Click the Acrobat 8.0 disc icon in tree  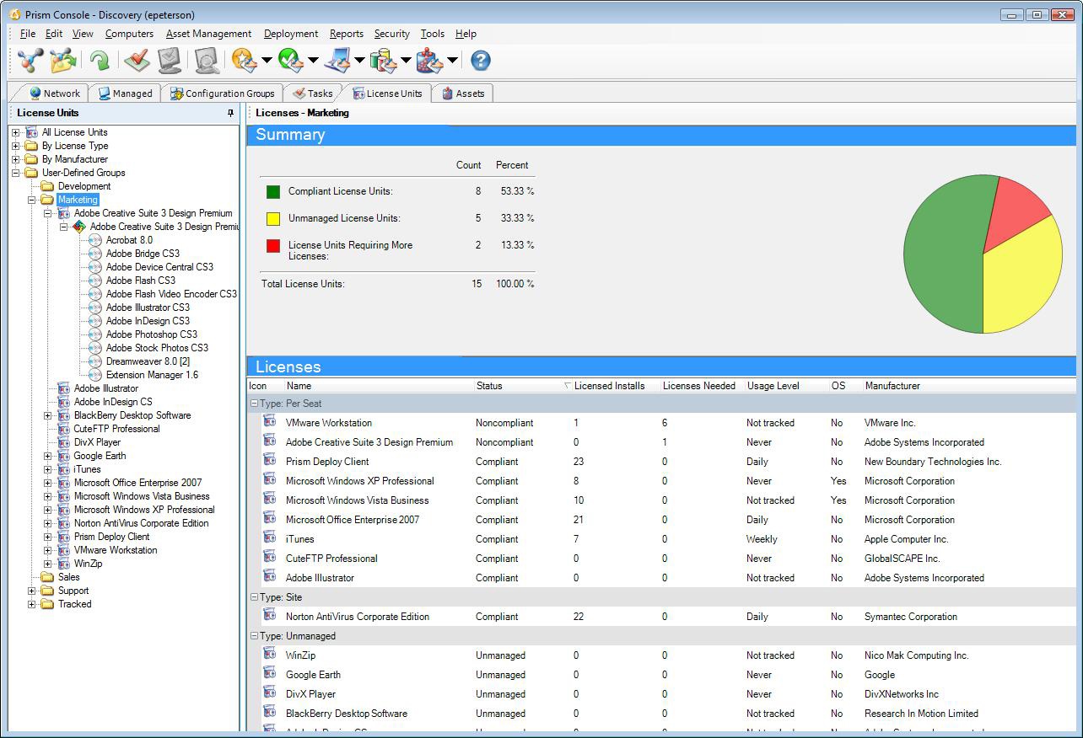pos(95,240)
